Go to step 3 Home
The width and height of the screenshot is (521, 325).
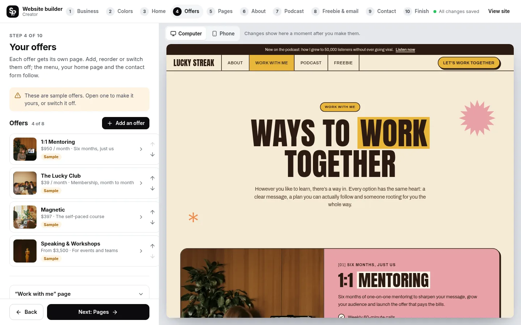point(153,11)
